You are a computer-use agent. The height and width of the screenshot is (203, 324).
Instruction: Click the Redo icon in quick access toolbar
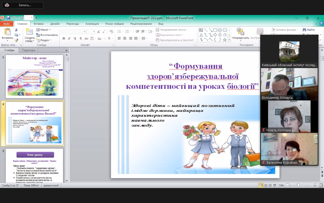[x=21, y=18]
